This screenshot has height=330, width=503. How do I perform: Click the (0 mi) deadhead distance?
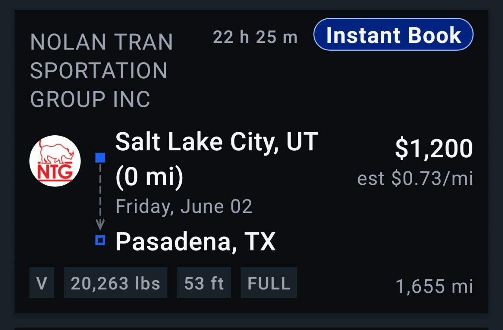pos(149,177)
